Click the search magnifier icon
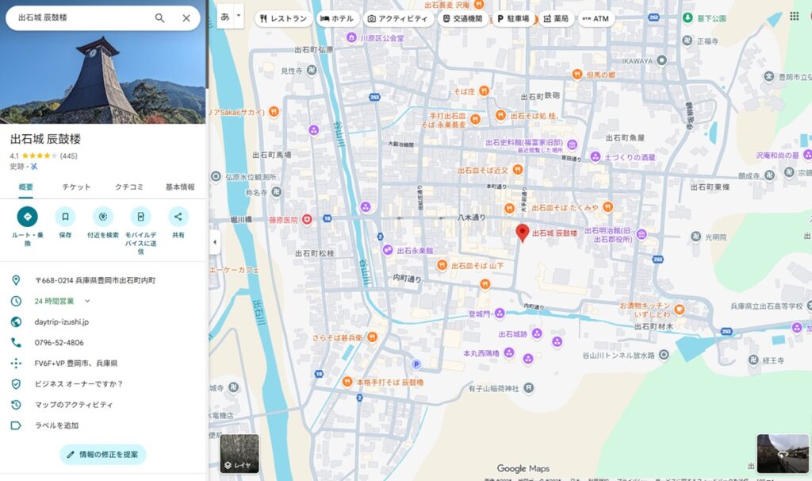The height and width of the screenshot is (481, 812). click(x=159, y=18)
